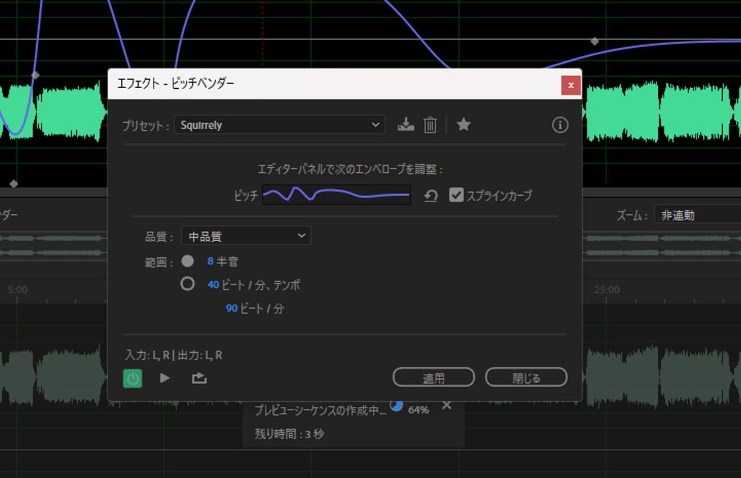The image size is (741, 478).
Task: Click the 適用 button
Action: (434, 377)
